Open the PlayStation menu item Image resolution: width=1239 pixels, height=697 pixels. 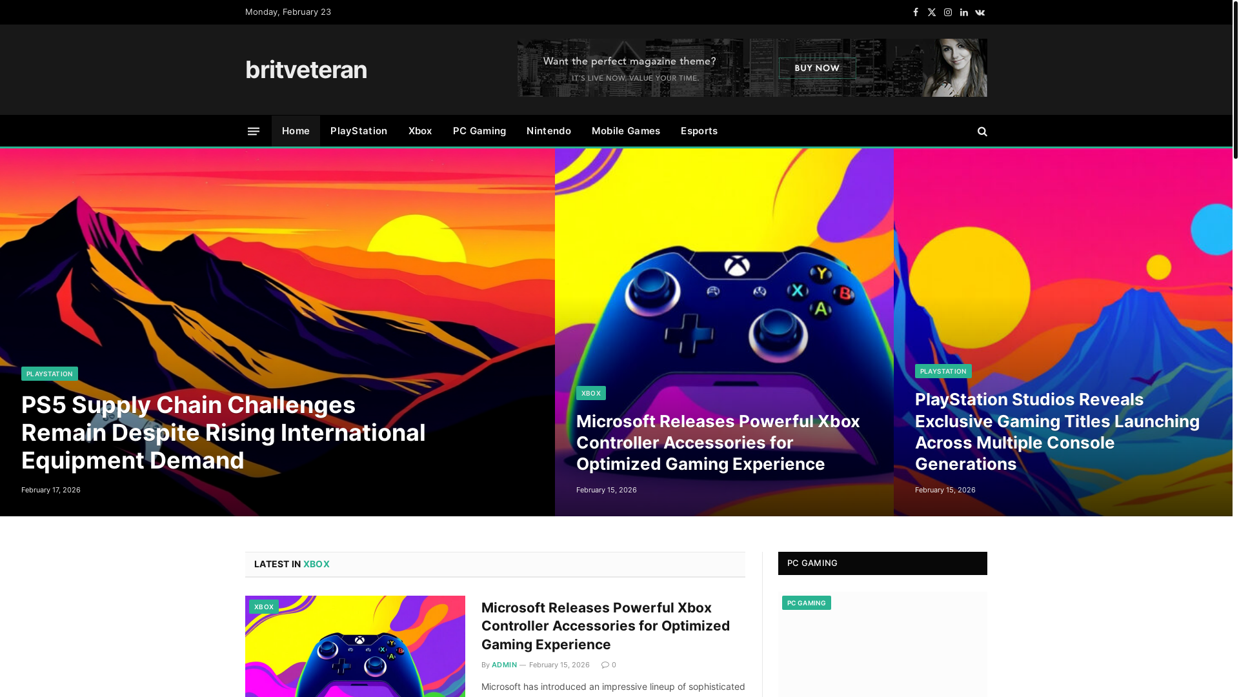click(359, 131)
